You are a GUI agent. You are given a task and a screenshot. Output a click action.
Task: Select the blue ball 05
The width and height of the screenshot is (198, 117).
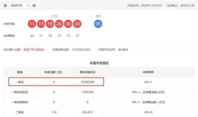98,24
